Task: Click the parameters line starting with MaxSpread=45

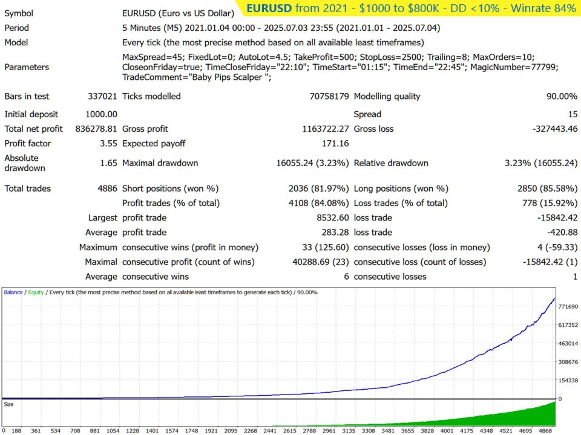Action: tap(328, 57)
